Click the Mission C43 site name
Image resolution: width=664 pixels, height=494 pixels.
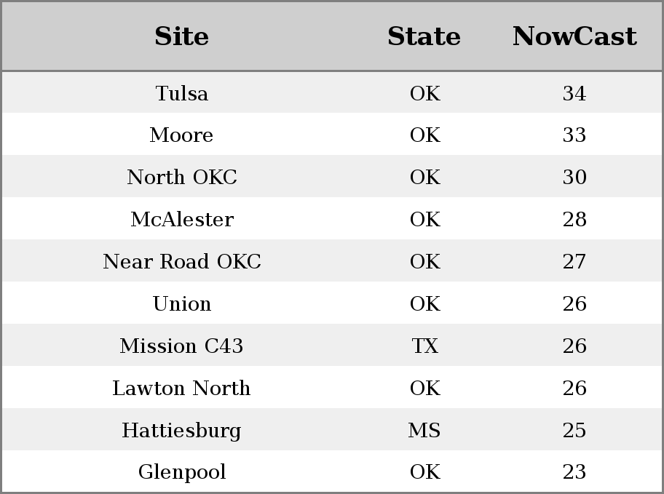coord(182,346)
